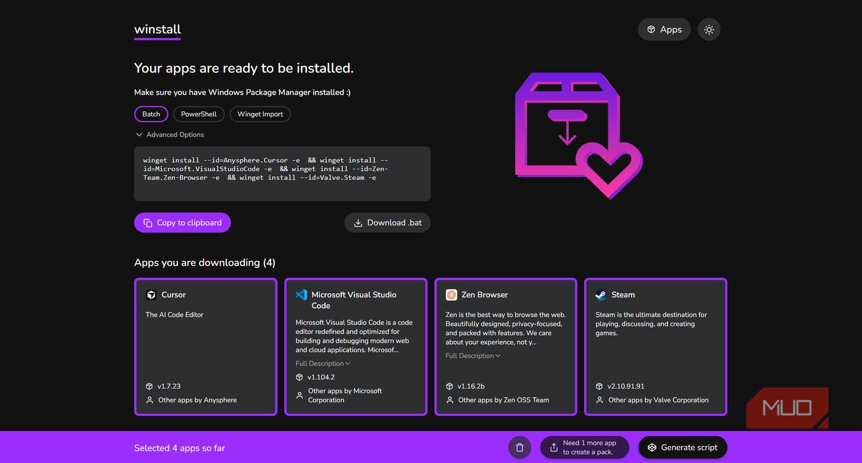The height and width of the screenshot is (463, 862).
Task: Expand Full Description for Visual Studio Code
Action: click(x=322, y=363)
